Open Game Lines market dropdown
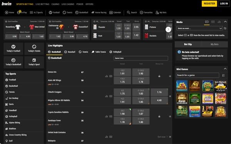 (141, 58)
